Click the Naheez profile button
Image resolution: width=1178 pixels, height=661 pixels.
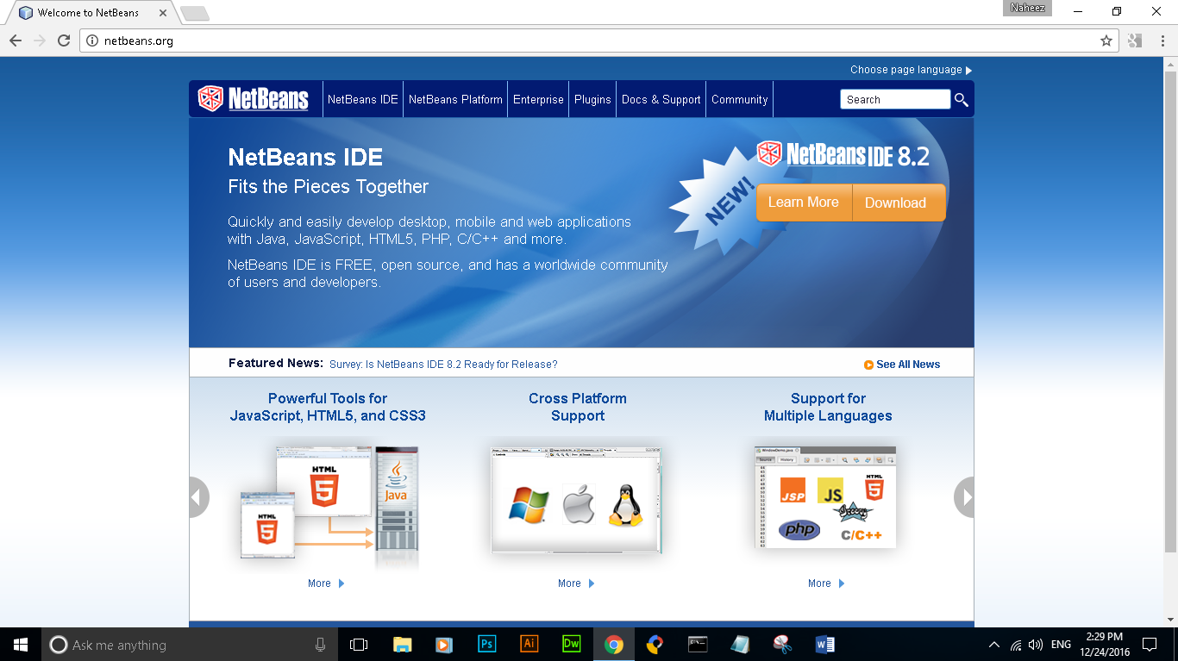(1028, 8)
